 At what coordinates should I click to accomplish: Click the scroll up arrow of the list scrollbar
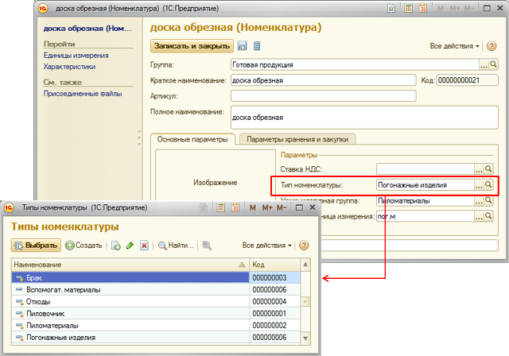[x=305, y=265]
